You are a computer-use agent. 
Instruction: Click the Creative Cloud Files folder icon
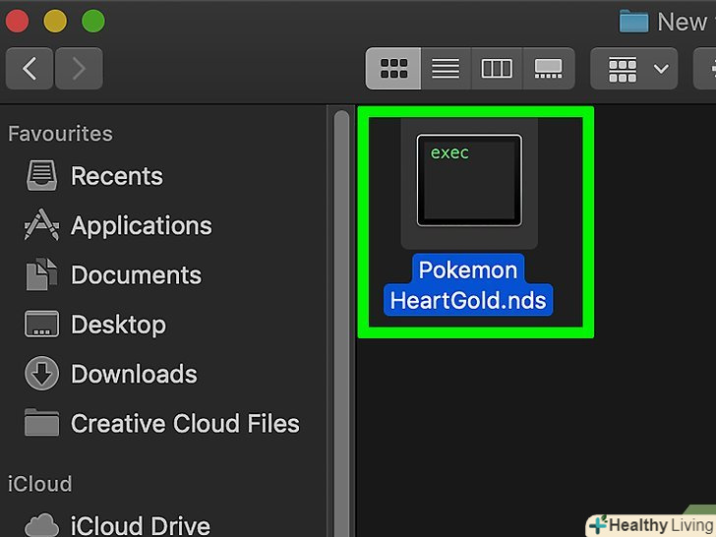[x=41, y=422]
